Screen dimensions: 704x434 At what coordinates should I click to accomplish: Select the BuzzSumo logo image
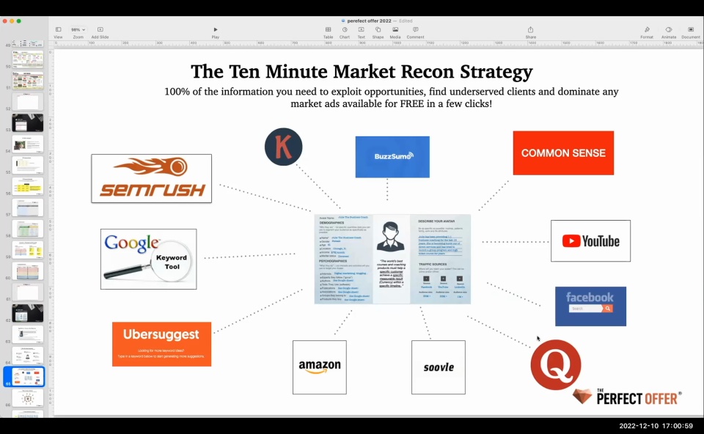[392, 157]
